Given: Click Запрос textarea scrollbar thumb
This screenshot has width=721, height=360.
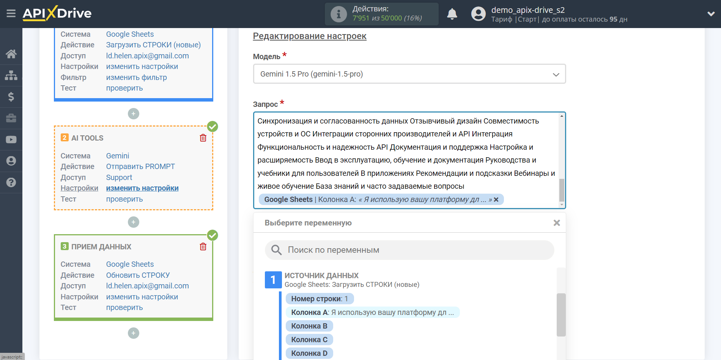Looking at the screenshot, I should tap(562, 190).
